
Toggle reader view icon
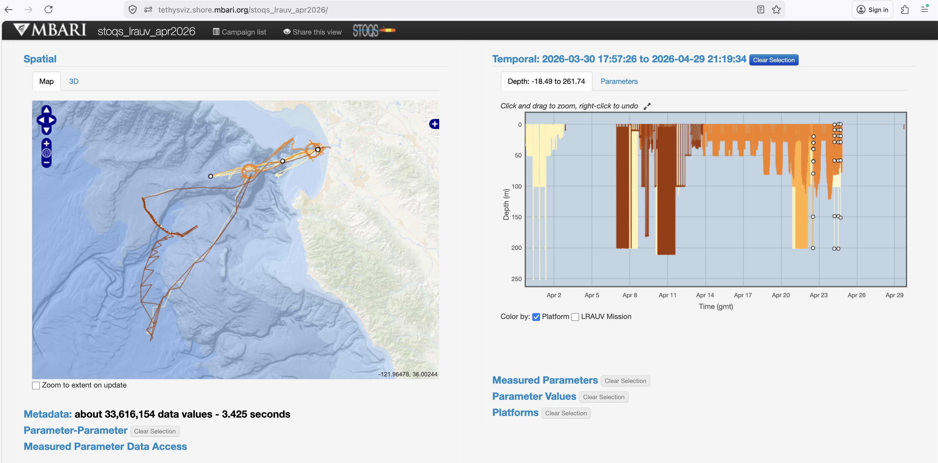(760, 10)
